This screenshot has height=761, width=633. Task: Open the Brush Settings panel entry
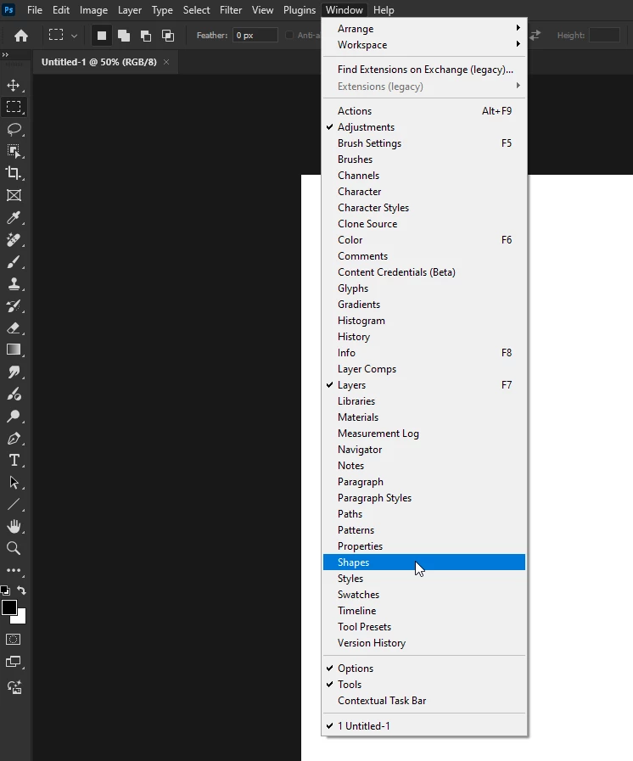(x=424, y=143)
